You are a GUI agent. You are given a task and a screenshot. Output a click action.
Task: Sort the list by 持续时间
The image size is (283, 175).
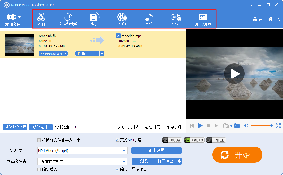[173, 127]
